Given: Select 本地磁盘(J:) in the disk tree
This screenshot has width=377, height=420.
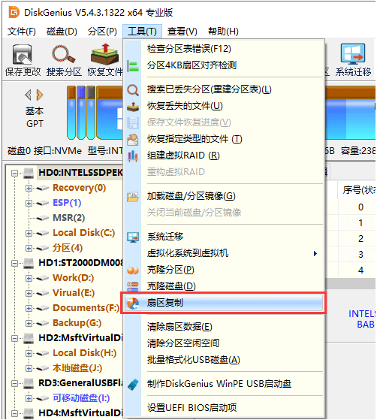Looking at the screenshot, I should (77, 368).
